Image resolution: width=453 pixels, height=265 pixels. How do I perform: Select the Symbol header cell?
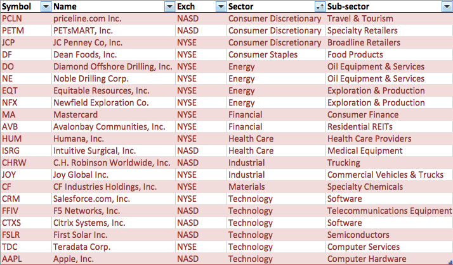tap(26, 6)
